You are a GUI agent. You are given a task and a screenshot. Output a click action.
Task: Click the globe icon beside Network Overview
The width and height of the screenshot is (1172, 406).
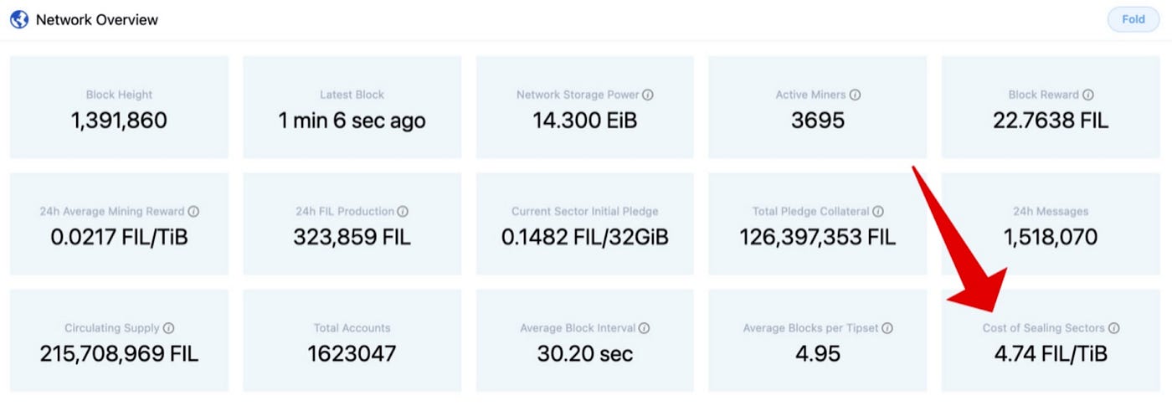pyautogui.click(x=18, y=19)
